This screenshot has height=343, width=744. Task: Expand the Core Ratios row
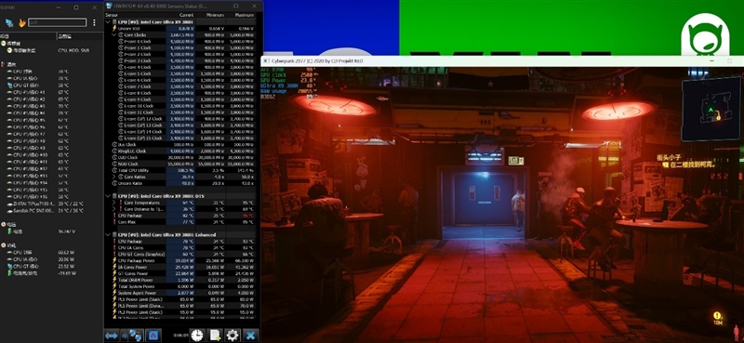pyautogui.click(x=113, y=177)
